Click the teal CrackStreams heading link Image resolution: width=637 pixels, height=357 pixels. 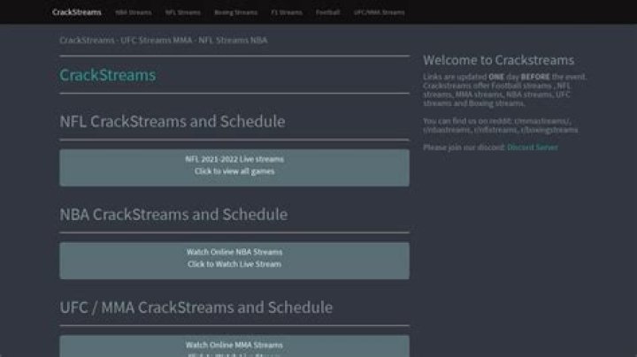click(107, 75)
